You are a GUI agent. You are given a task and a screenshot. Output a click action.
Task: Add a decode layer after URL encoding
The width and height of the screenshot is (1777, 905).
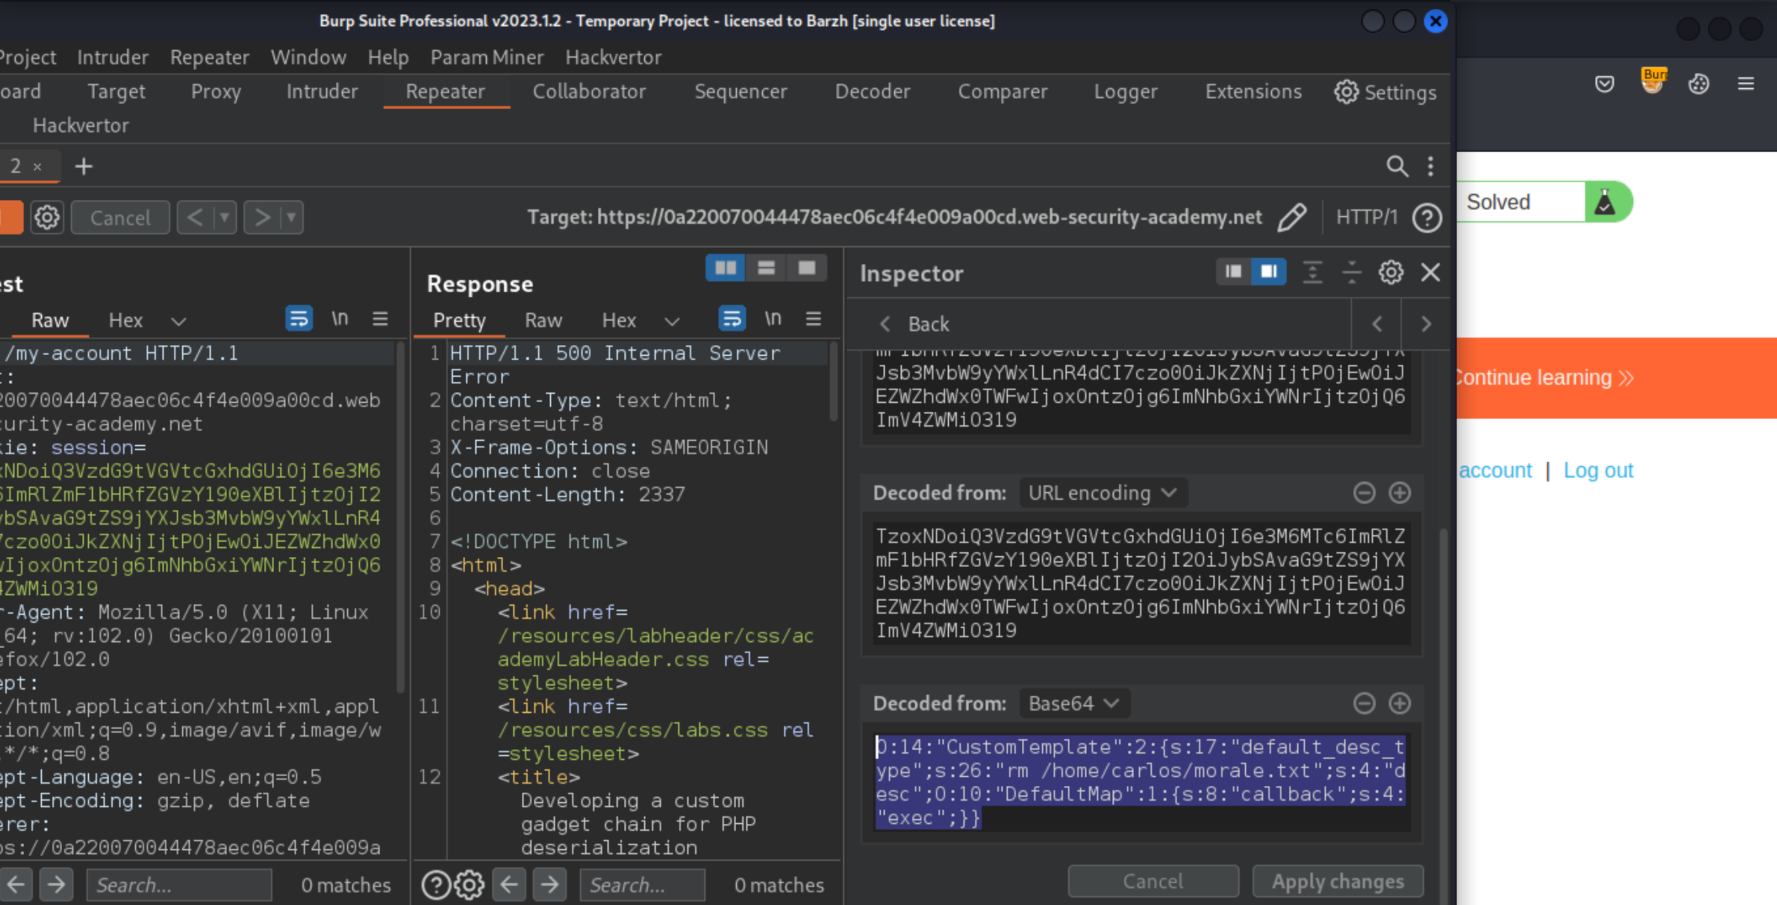coord(1399,493)
